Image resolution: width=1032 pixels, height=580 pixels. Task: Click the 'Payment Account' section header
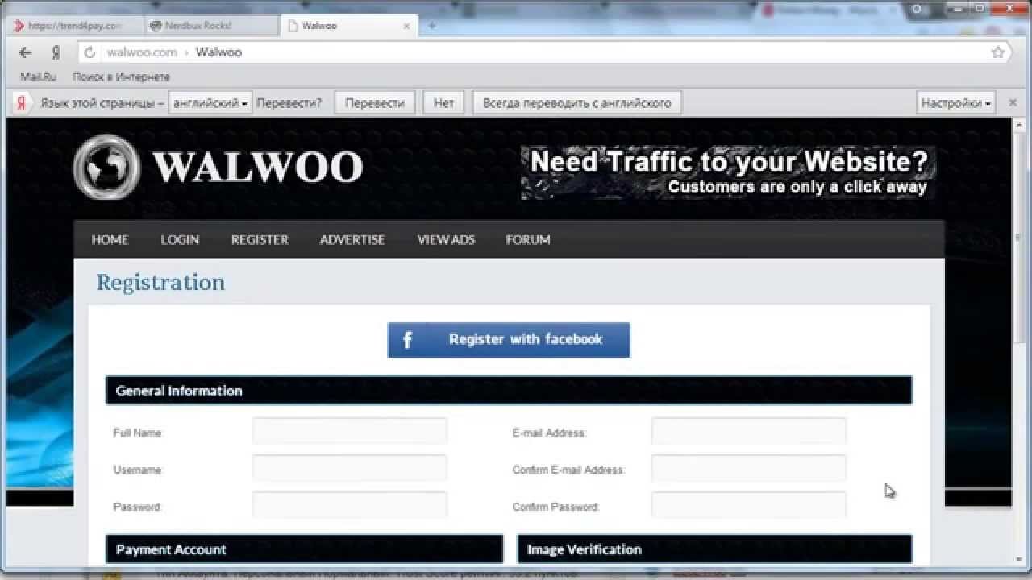point(305,549)
